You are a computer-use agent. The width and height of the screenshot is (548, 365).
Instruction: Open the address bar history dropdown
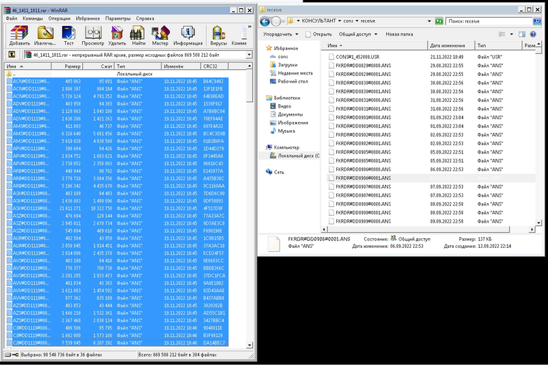(429, 21)
